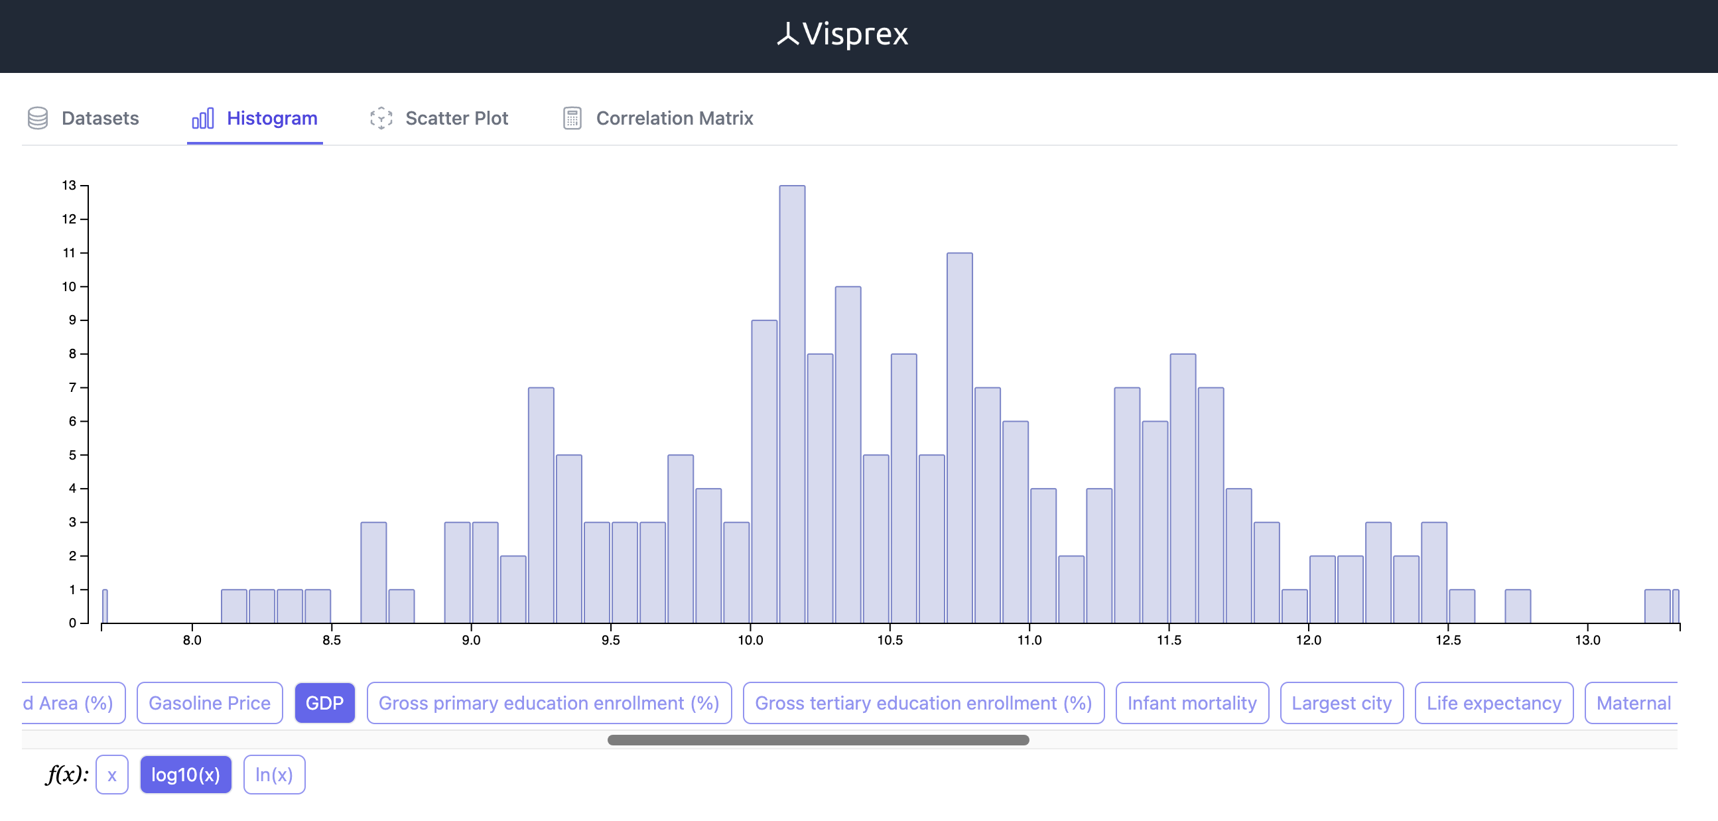Click the histogram bar with count 11
Viewport: 1718px width, 821px height.
pos(960,438)
